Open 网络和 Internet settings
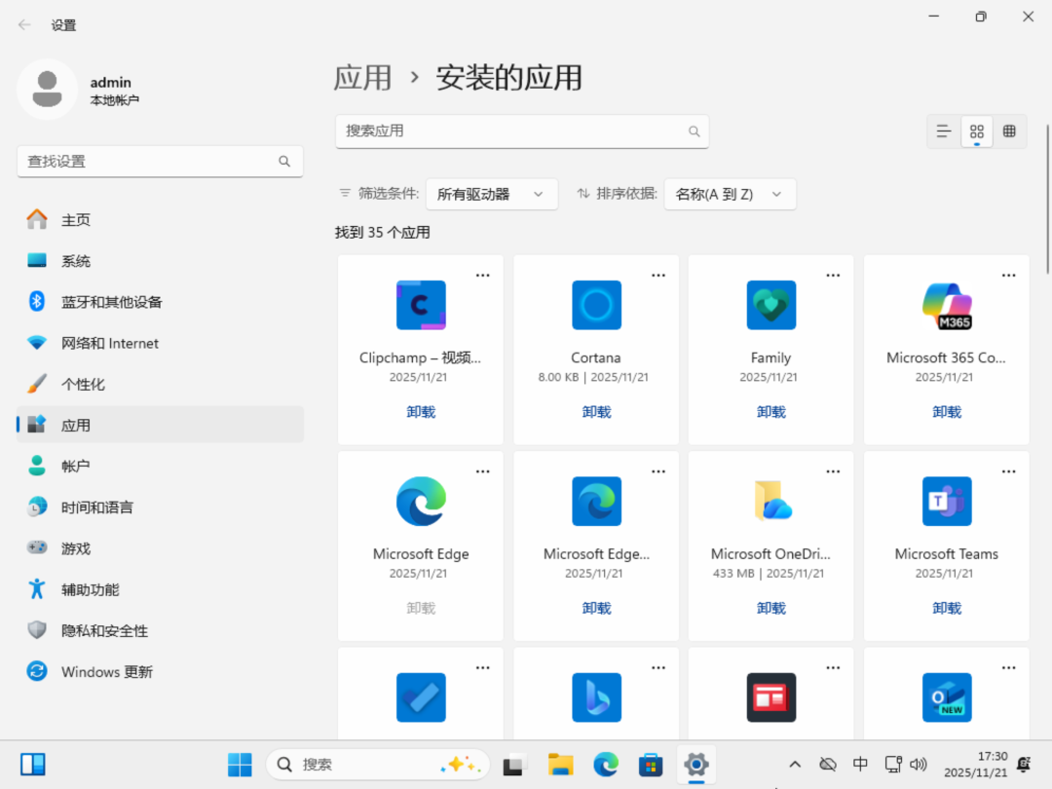The height and width of the screenshot is (789, 1052). (161, 343)
